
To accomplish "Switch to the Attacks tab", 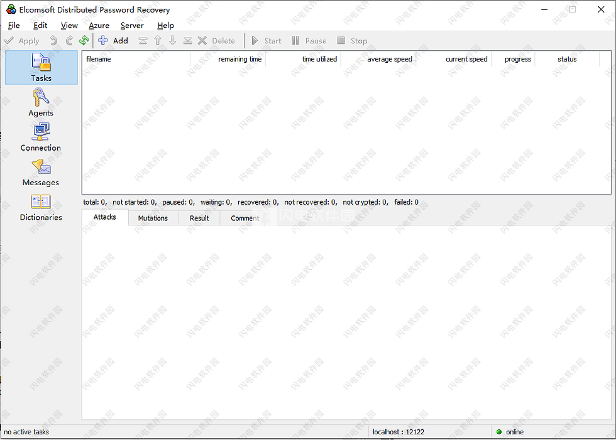I will click(105, 217).
